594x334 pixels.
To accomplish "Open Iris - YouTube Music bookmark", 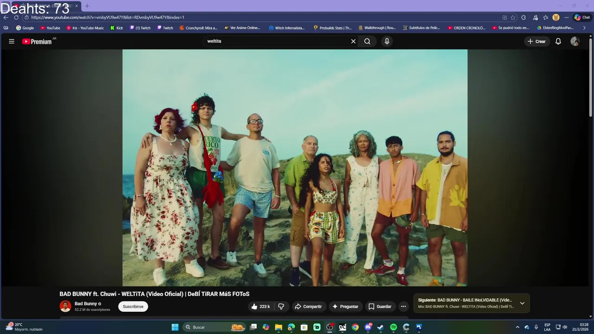I will pos(85,28).
